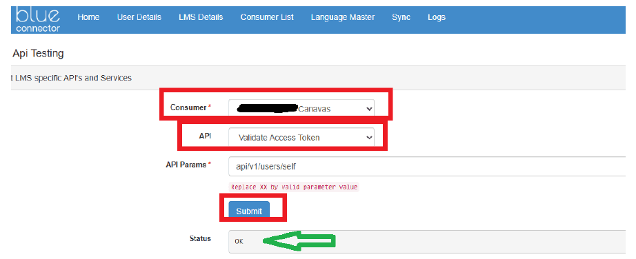Click the blue connector logo

click(38, 19)
